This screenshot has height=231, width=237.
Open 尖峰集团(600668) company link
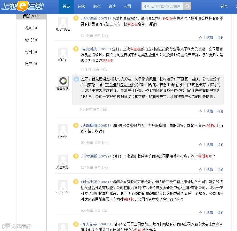tap(96, 125)
